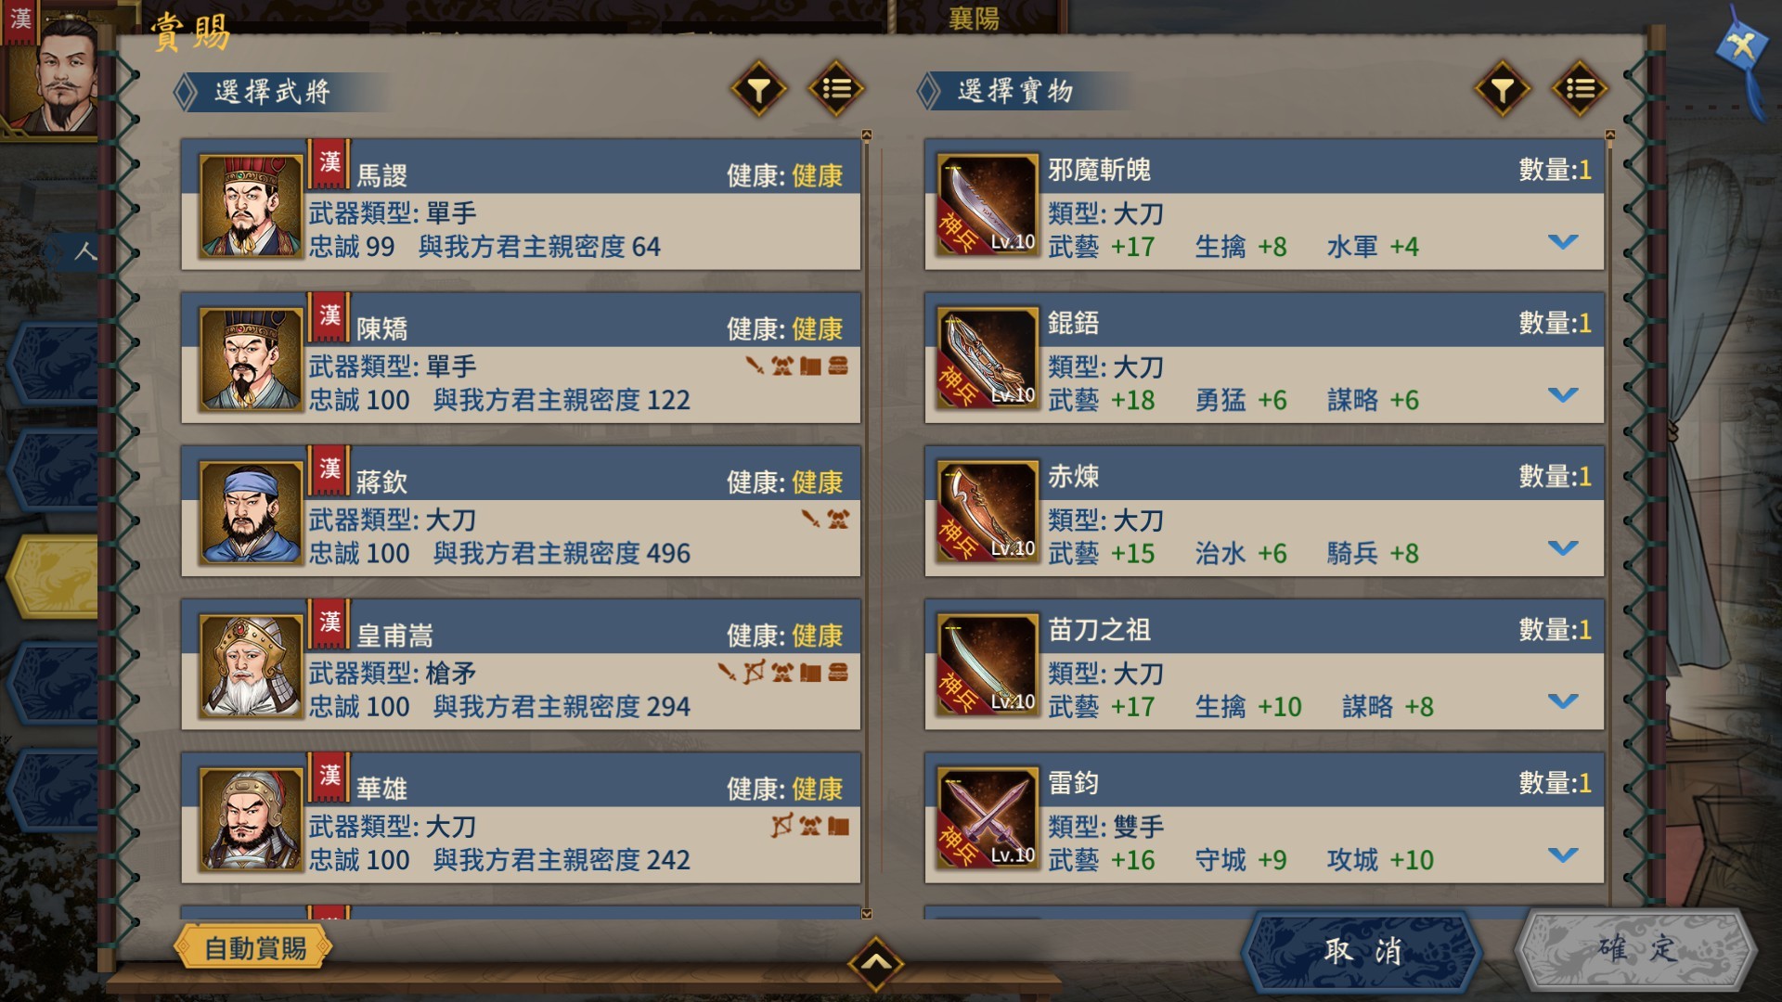The height and width of the screenshot is (1002, 1782).
Task: Expand details of 苗刀之祖 treasure
Action: tap(1563, 701)
